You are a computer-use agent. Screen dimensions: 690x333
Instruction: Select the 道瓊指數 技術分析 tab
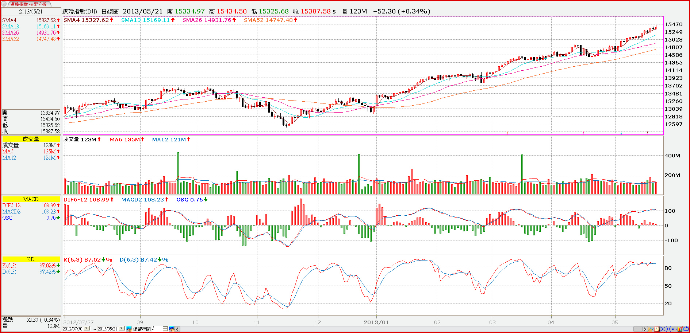(x=28, y=4)
